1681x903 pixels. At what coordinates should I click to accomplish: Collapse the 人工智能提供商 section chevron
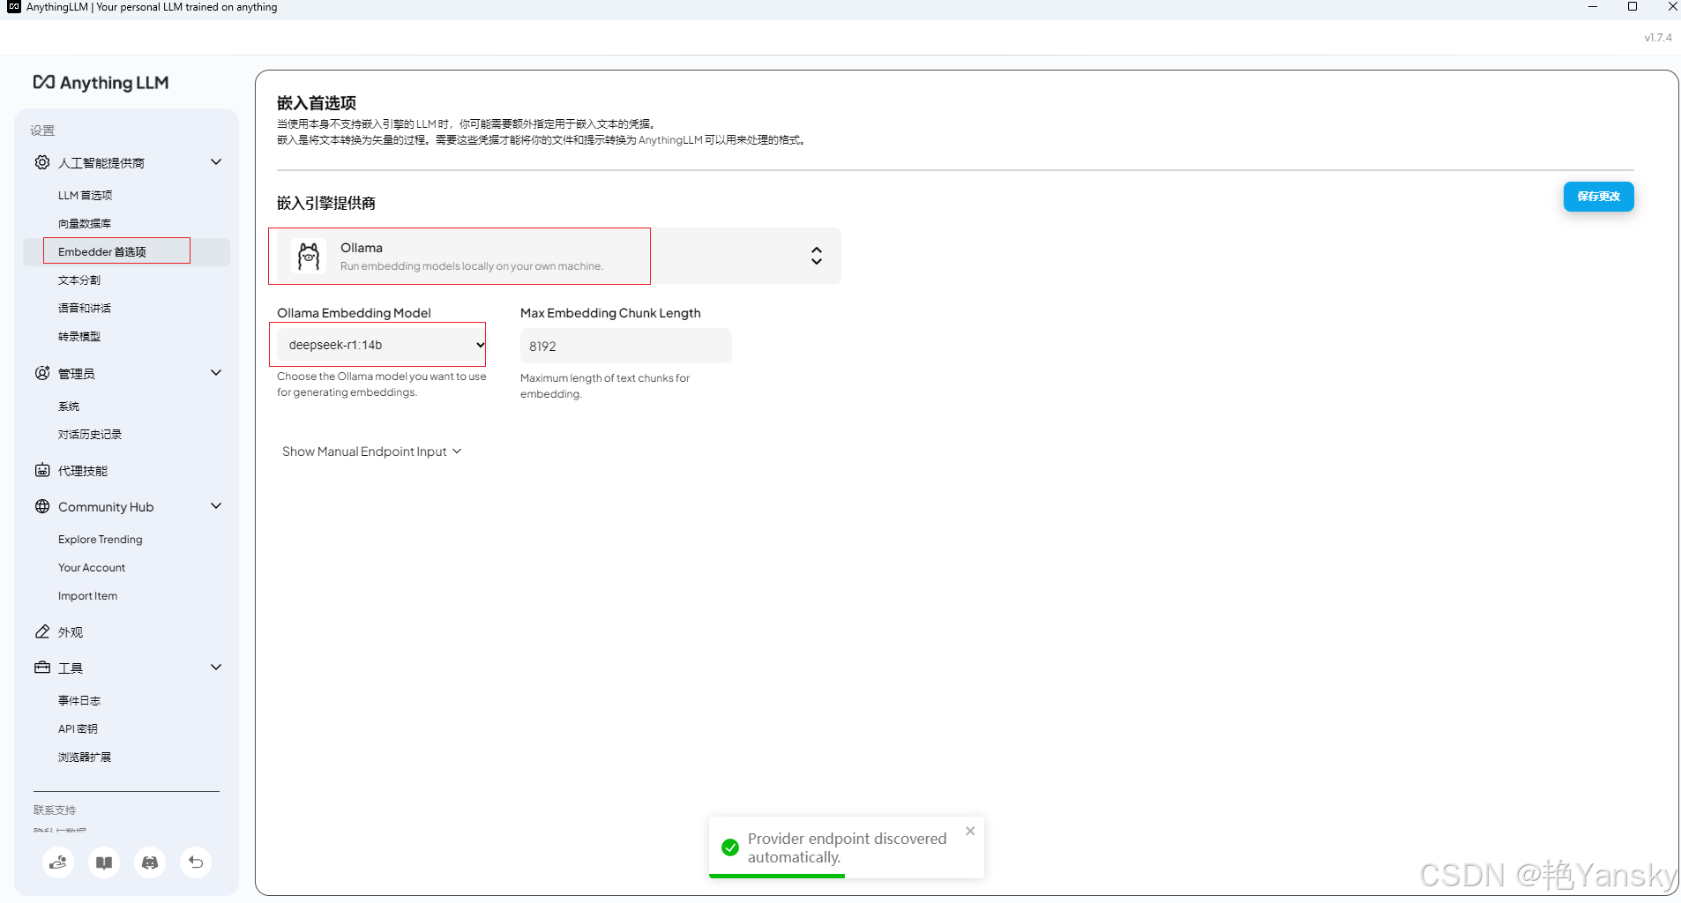pyautogui.click(x=216, y=162)
